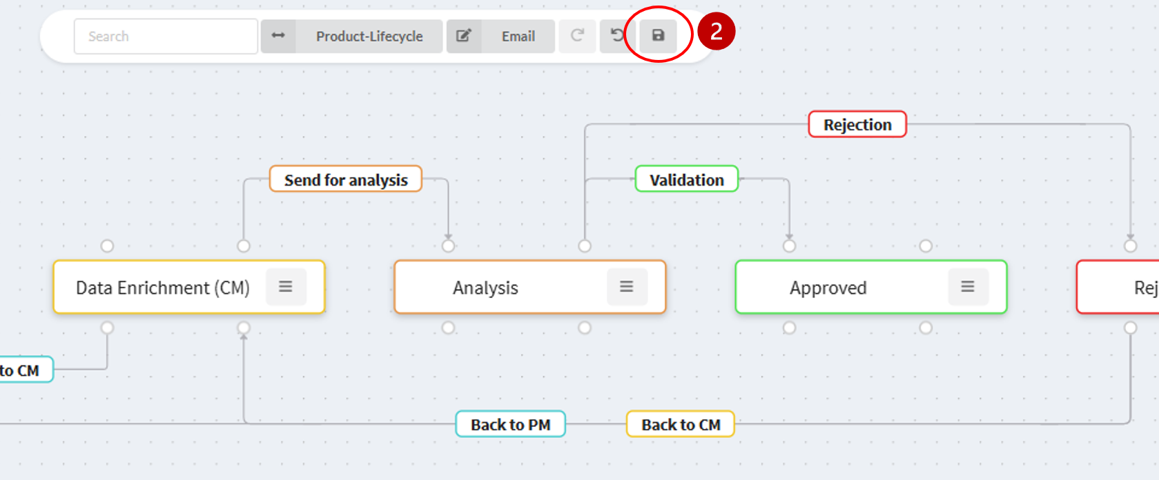1159x480 pixels.
Task: Select the Approved workflow node
Action: pos(828,288)
